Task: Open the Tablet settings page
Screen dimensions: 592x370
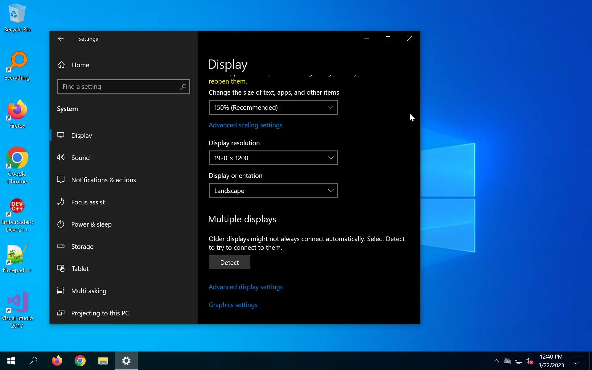Action: click(80, 269)
